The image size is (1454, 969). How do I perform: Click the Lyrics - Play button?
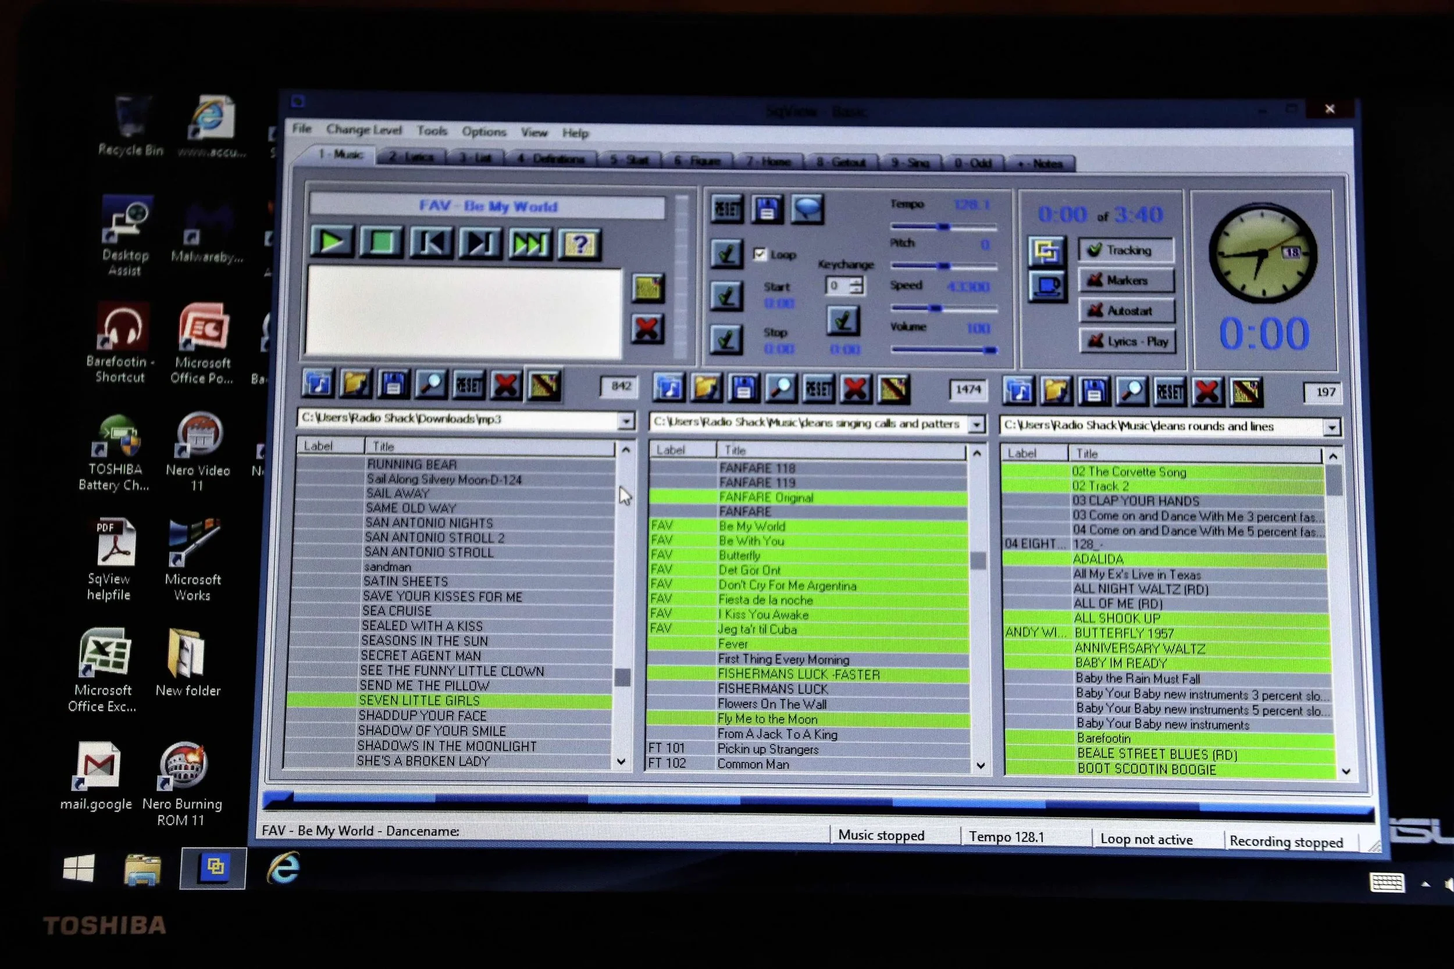pyautogui.click(x=1127, y=341)
